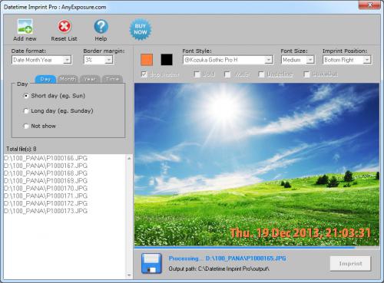Toggle the drop shadow checkbox
Screen dimensions: 384x283
[144, 74]
